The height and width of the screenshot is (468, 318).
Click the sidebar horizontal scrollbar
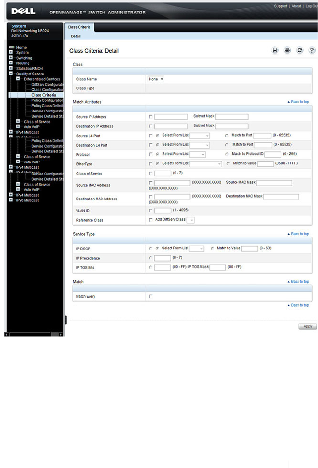(34, 334)
